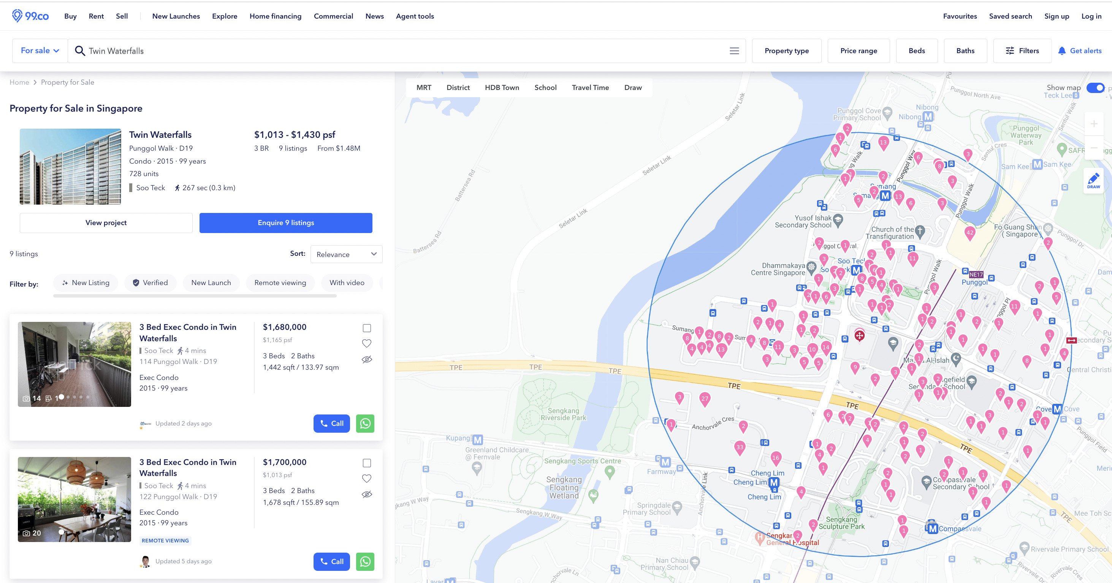Image resolution: width=1112 pixels, height=583 pixels.
Task: Open the Buy menu
Action: (70, 16)
